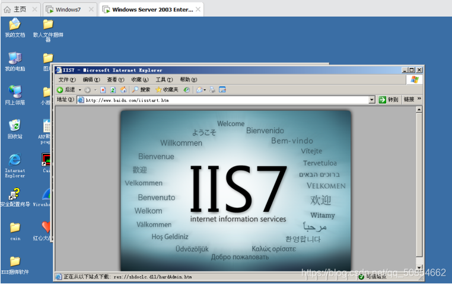
Task: Open the 帮助(H) menu
Action: click(x=188, y=80)
